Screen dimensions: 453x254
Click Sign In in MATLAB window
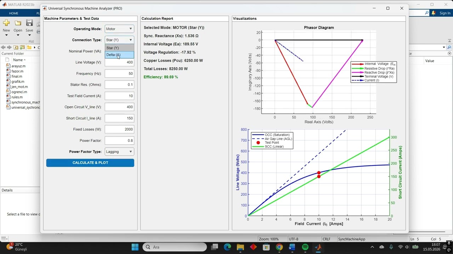(445, 13)
